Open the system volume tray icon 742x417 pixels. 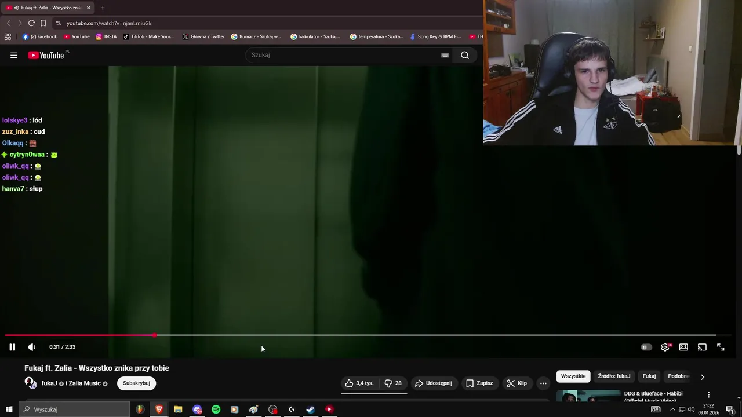[691, 409]
